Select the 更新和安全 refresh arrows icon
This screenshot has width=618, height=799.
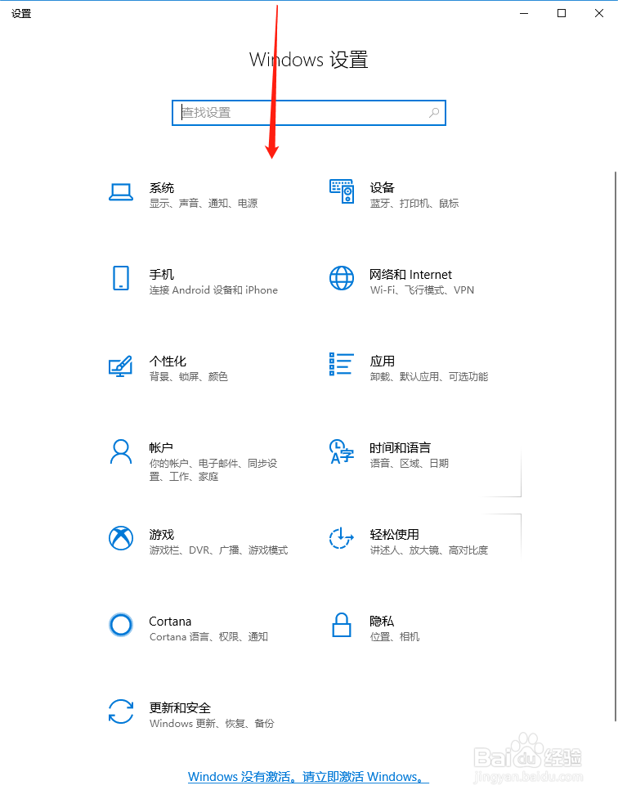coord(121,711)
